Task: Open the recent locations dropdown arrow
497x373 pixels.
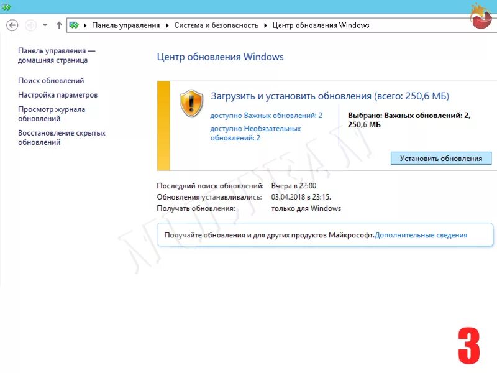Action: (45, 25)
